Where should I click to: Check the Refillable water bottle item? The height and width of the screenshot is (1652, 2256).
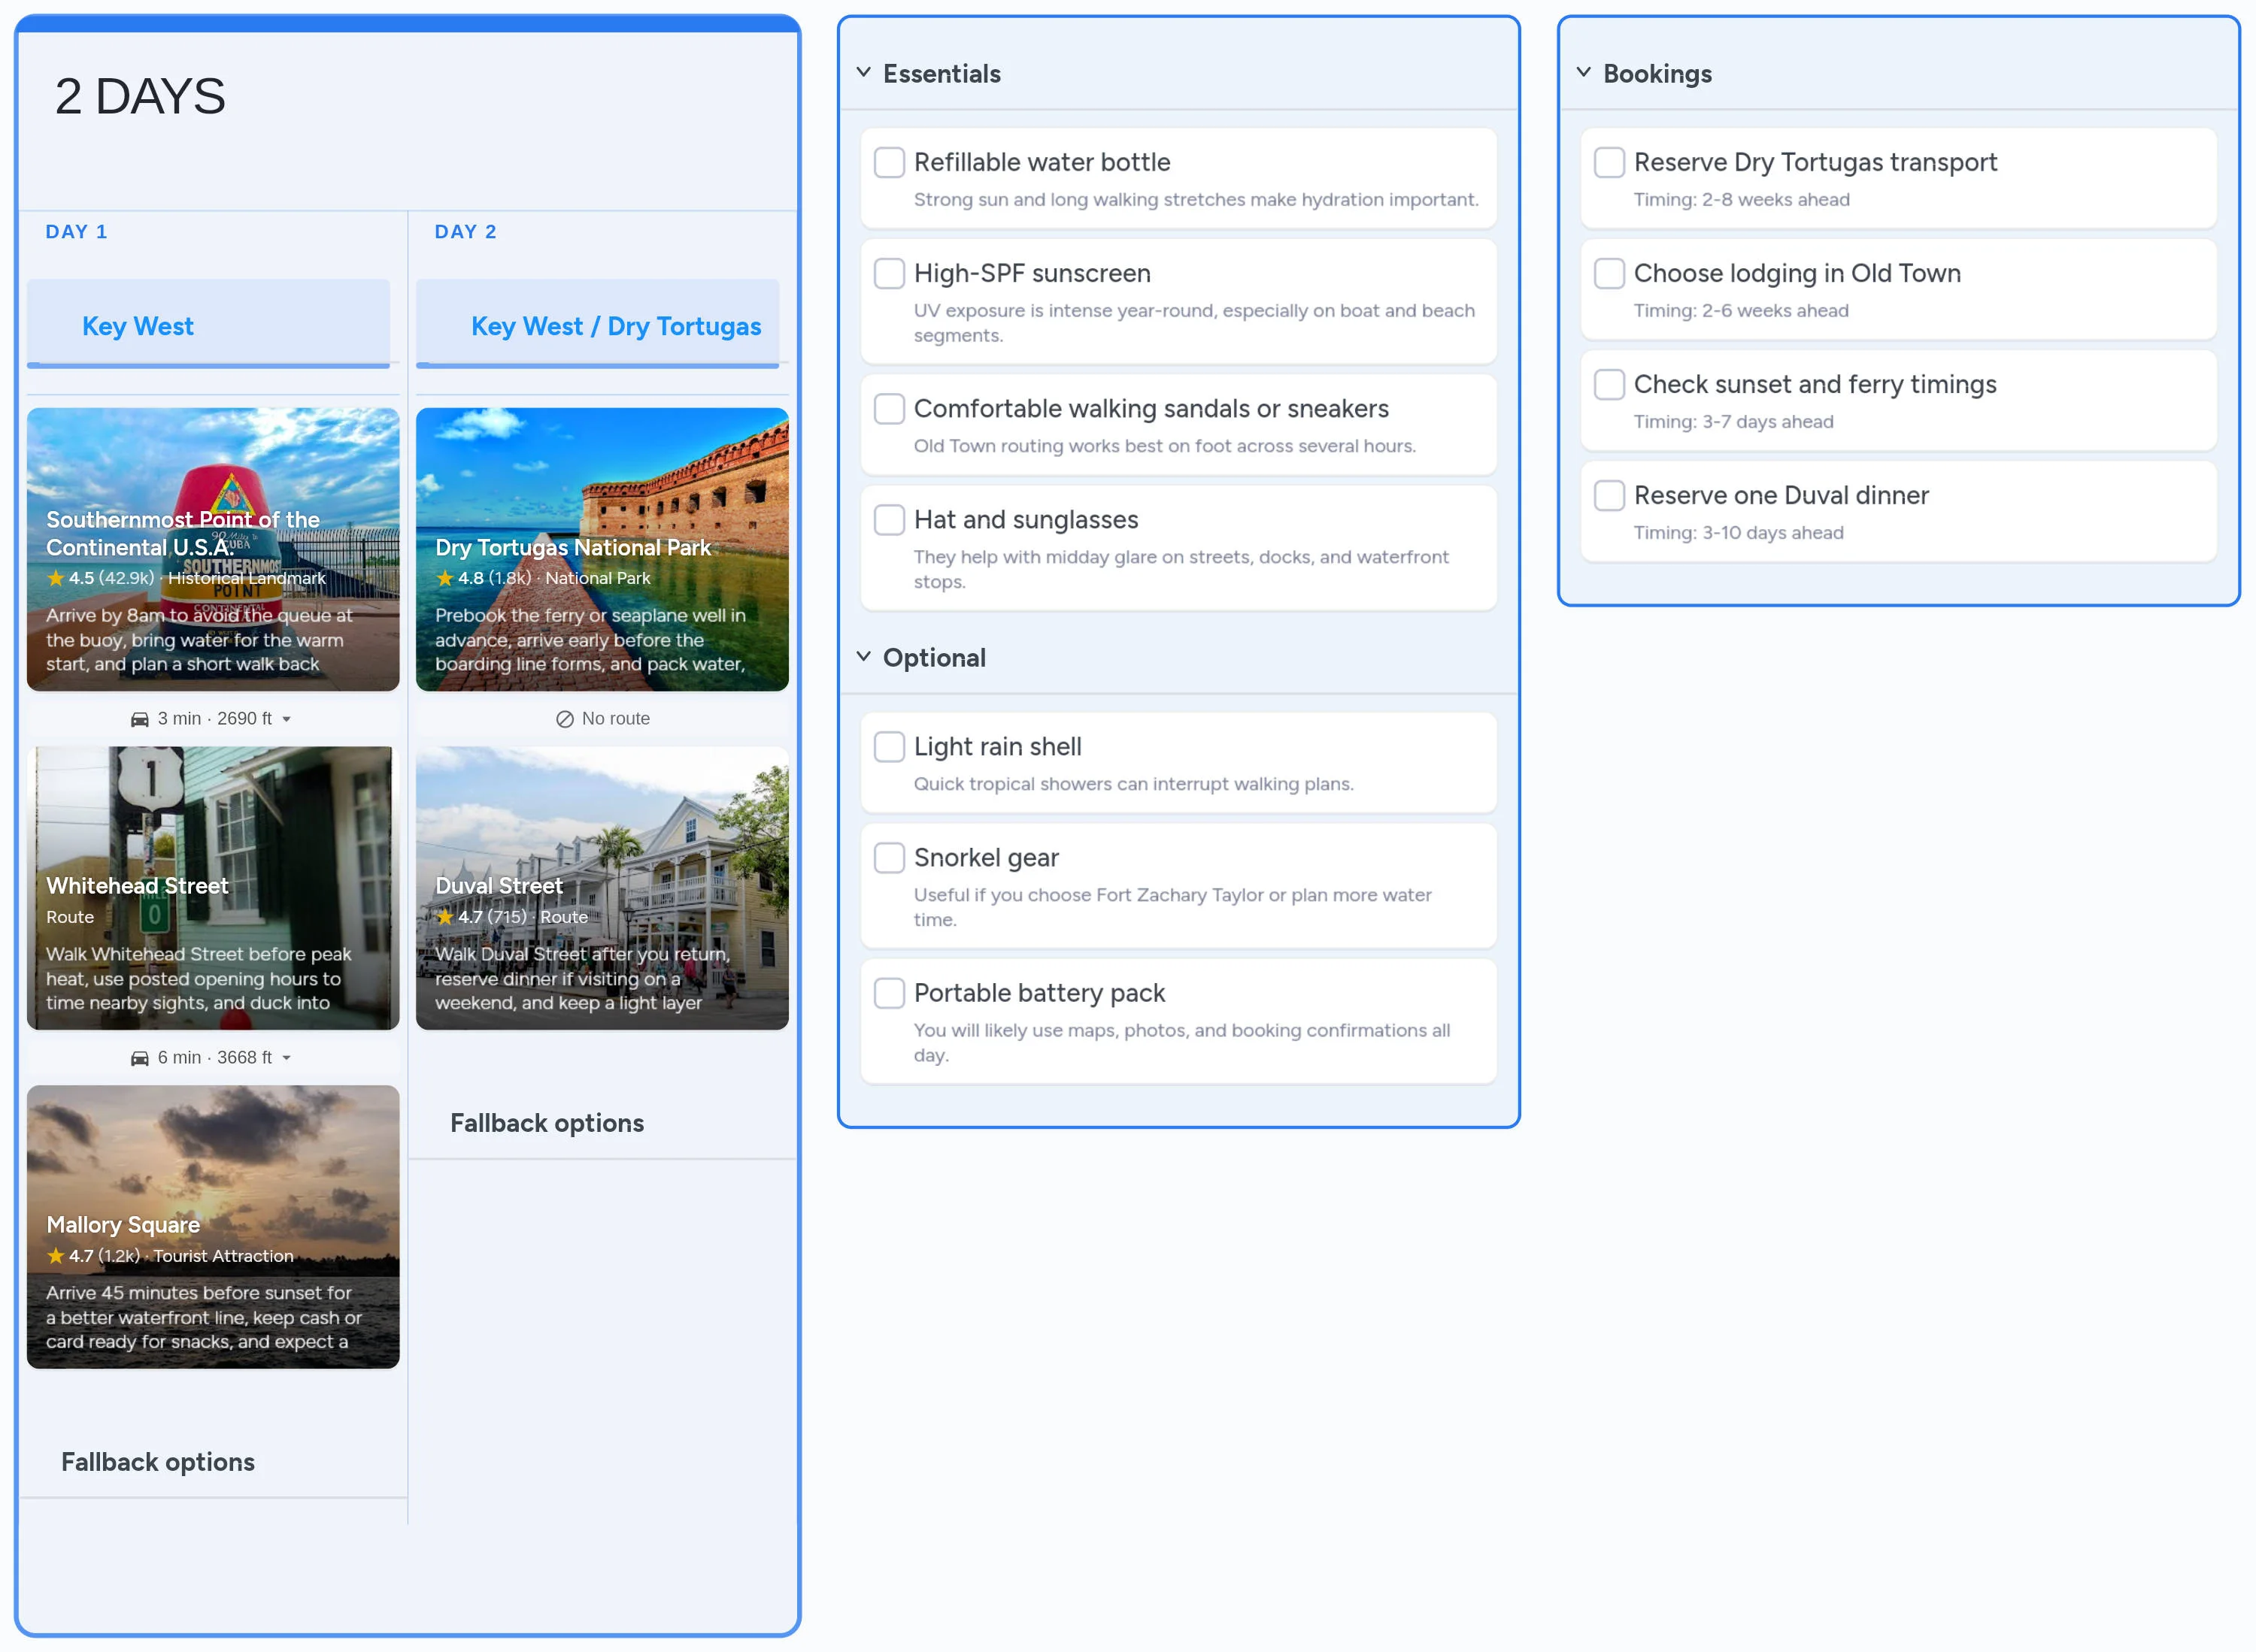coord(888,162)
